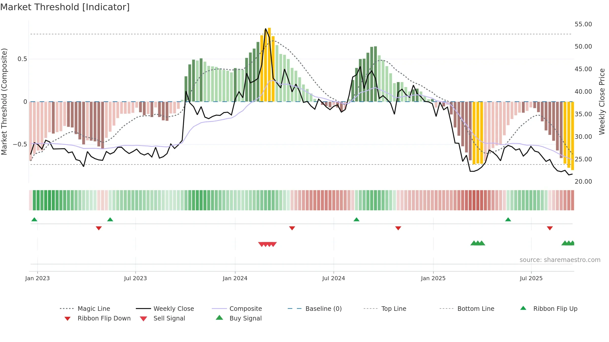The width and height of the screenshot is (609, 342).
Task: Click the Ribbon Flip Up marker at Jan 2023
Action: tap(34, 219)
